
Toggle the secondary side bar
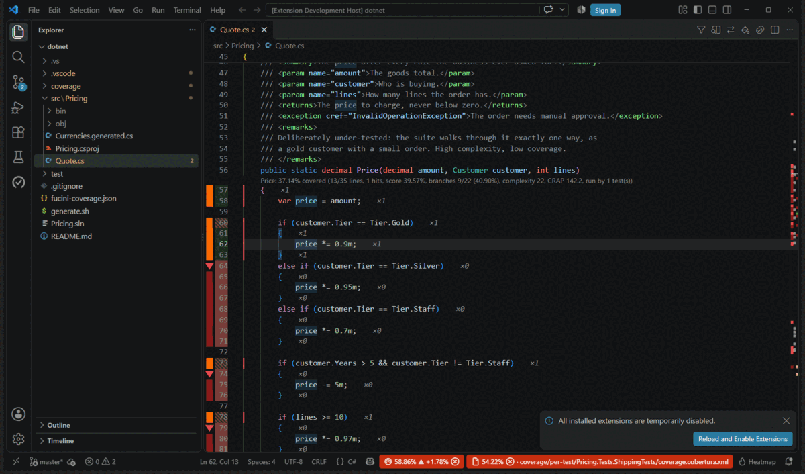(x=727, y=10)
